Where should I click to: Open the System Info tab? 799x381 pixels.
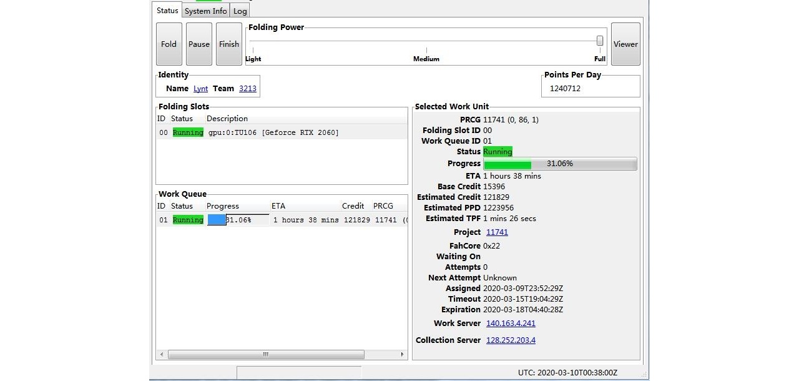point(206,11)
